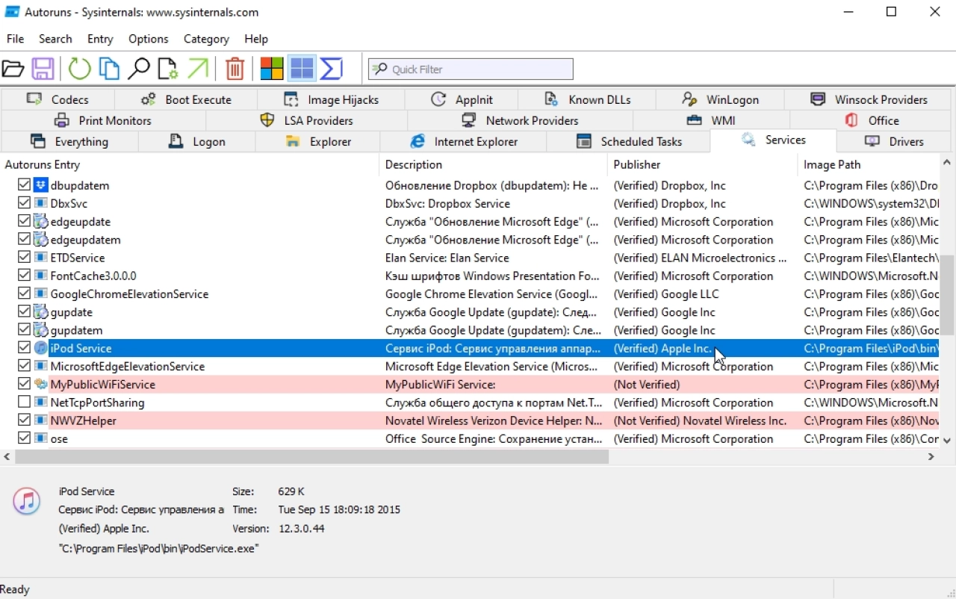Click the shield icon on LSA Providers tab
Screen dimensions: 956x599
(267, 120)
